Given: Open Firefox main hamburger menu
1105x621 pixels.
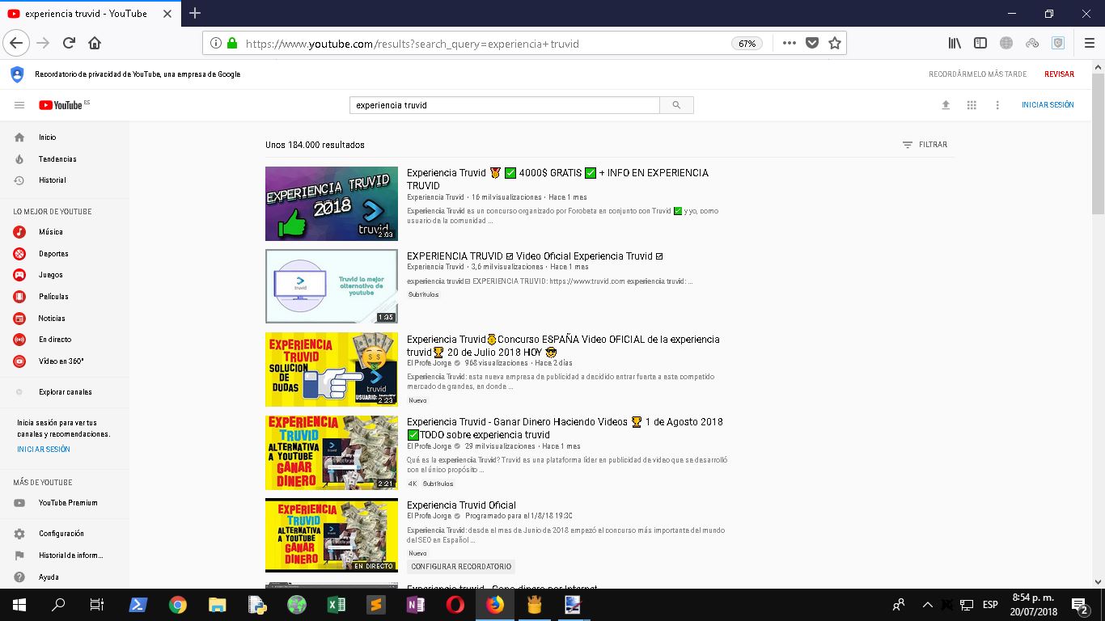Looking at the screenshot, I should [x=1090, y=43].
